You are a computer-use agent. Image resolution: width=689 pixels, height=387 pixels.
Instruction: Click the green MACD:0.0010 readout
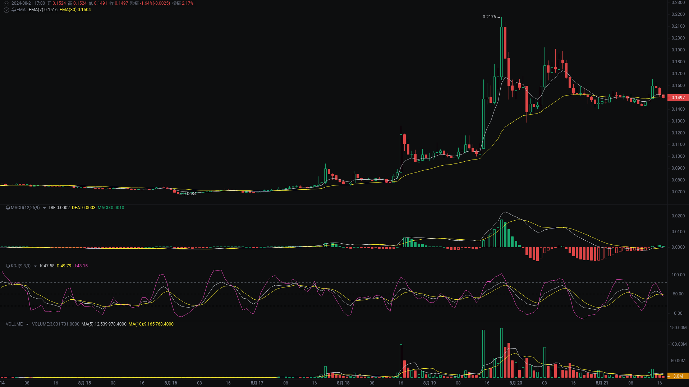[111, 208]
